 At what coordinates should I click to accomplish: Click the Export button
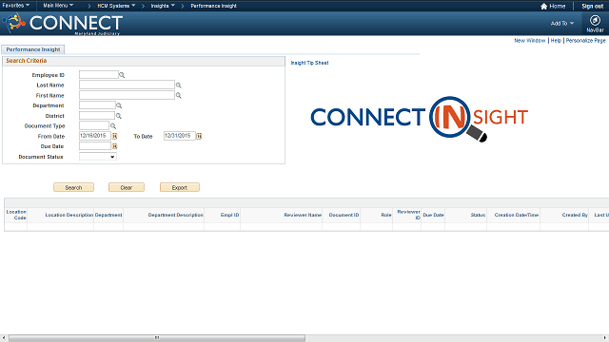click(x=180, y=187)
